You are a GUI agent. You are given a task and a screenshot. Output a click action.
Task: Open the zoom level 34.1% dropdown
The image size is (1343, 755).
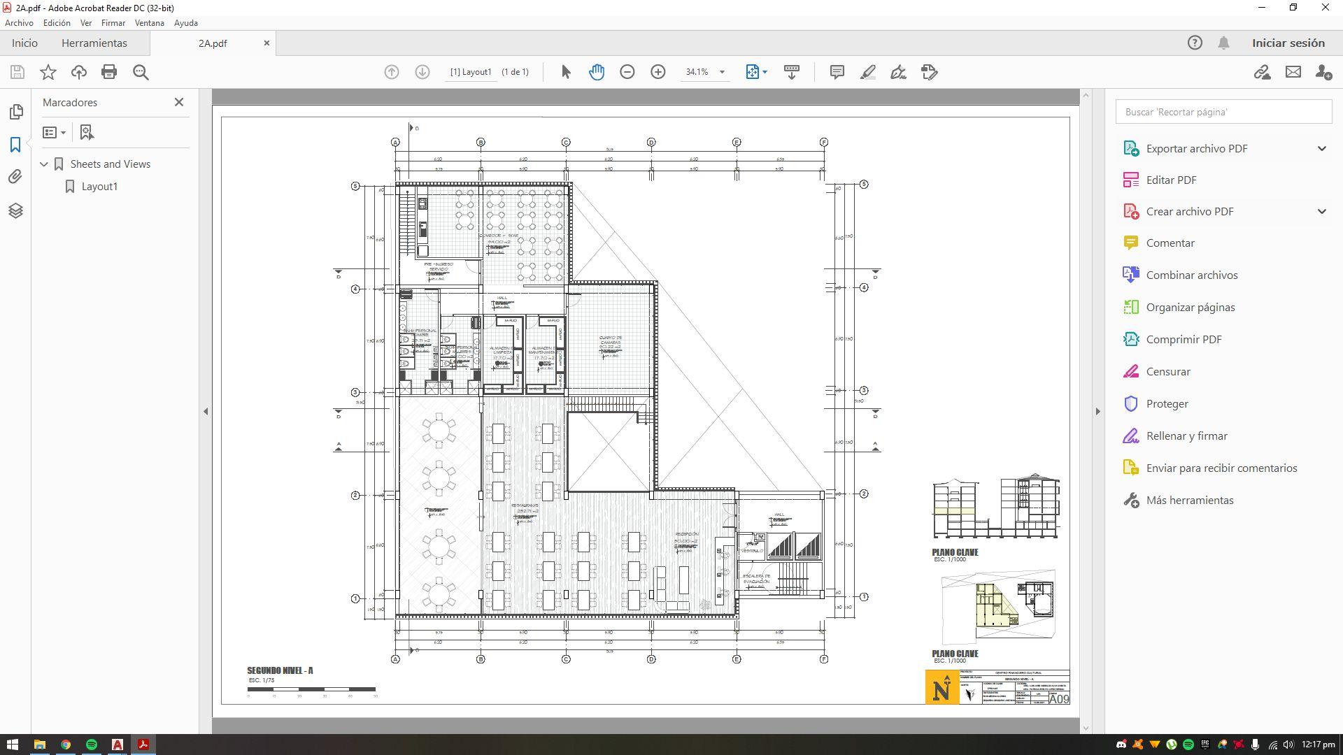coord(722,72)
